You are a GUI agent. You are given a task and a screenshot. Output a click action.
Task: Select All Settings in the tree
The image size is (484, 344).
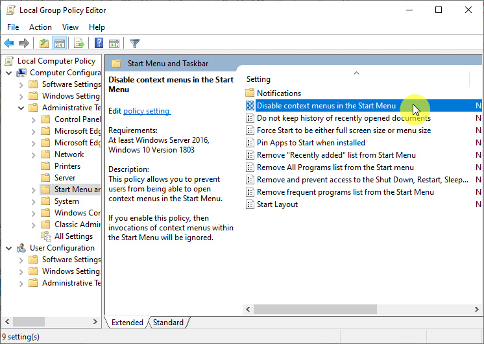pyautogui.click(x=73, y=236)
